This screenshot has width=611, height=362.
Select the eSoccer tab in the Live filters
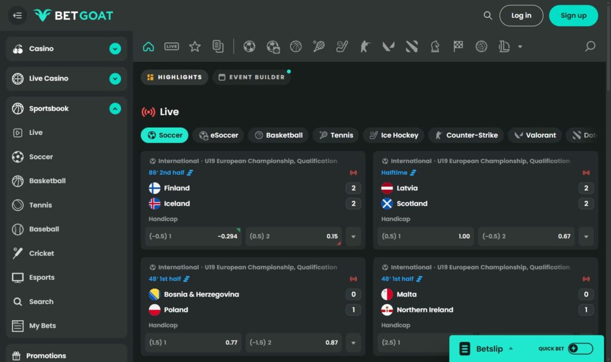218,135
